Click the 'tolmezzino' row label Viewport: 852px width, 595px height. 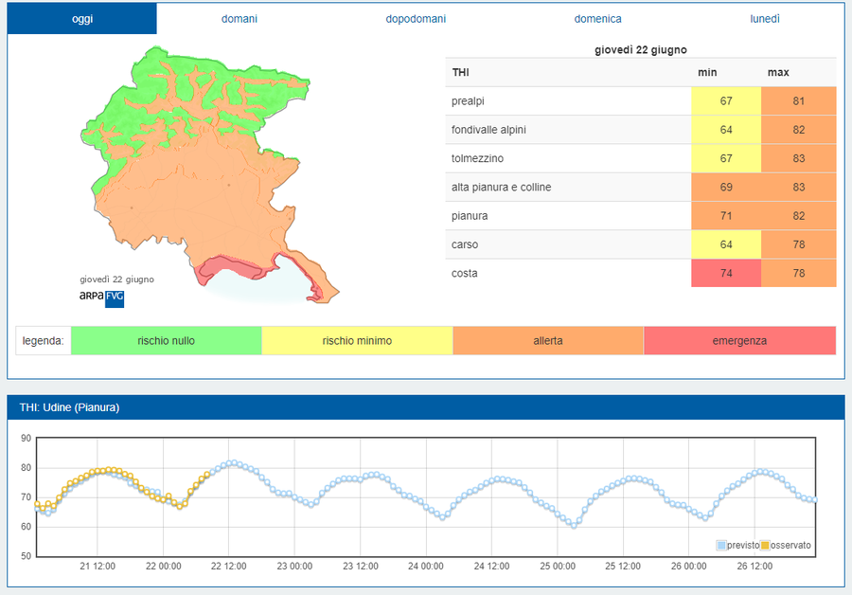point(478,158)
